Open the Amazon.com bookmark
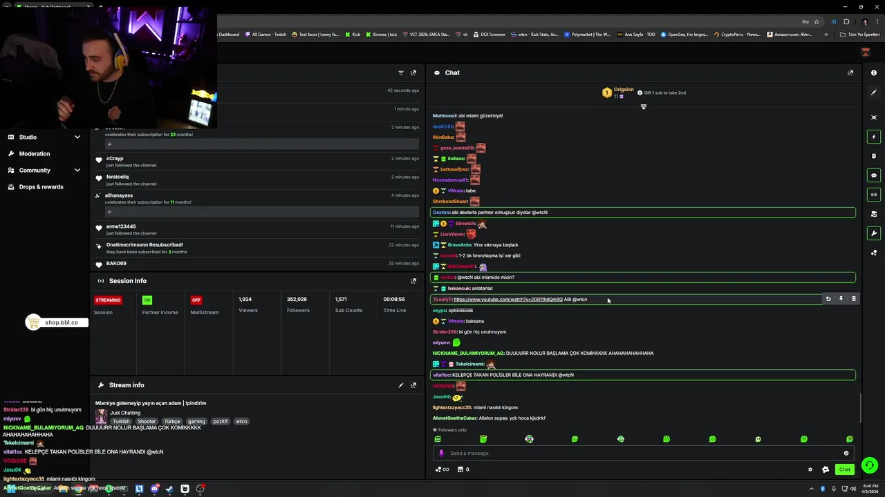 (790, 35)
